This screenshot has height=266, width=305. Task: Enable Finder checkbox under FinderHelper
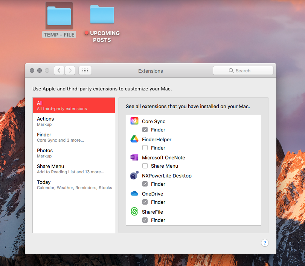point(145,148)
